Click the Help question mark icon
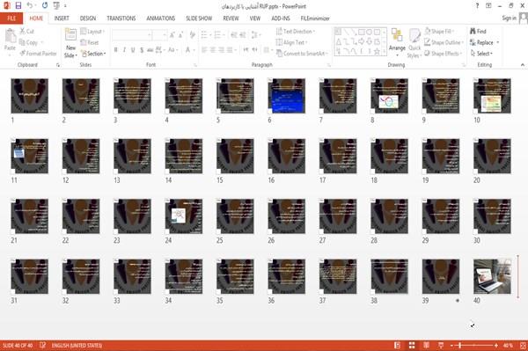Image resolution: width=528 pixels, height=351 pixels. coord(477,6)
